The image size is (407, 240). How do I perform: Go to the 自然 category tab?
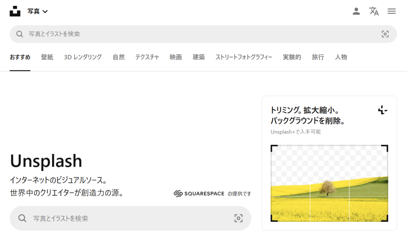[118, 57]
